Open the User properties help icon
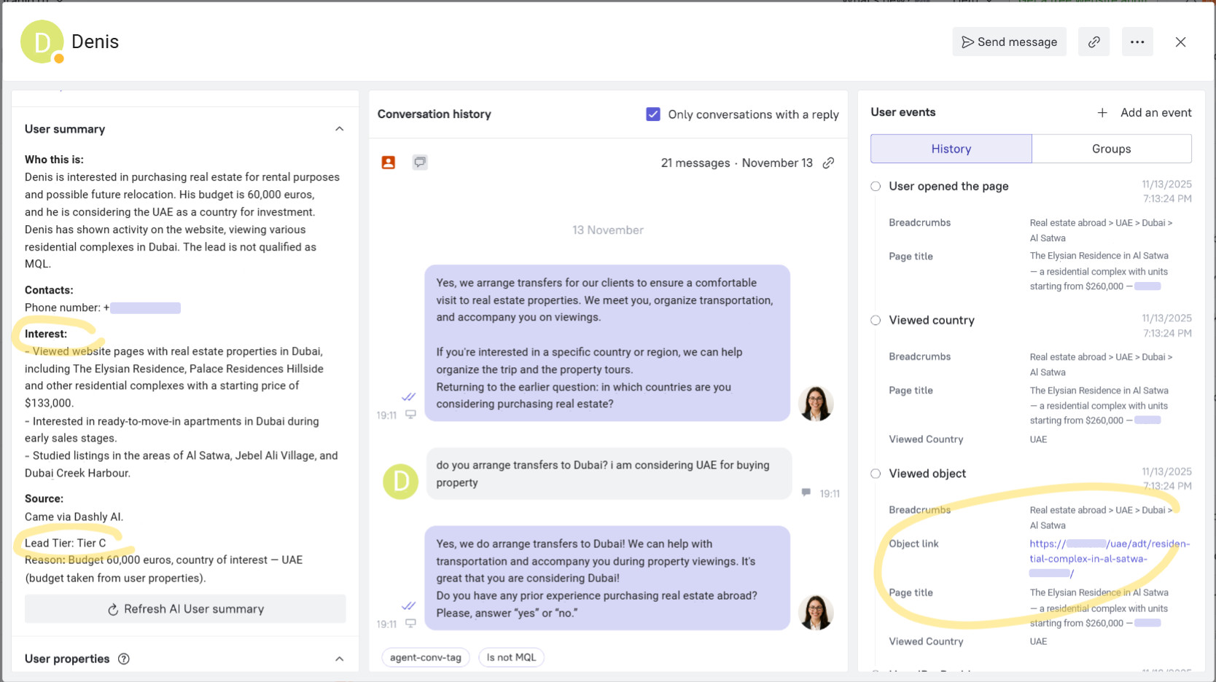The image size is (1216, 682). click(x=124, y=658)
